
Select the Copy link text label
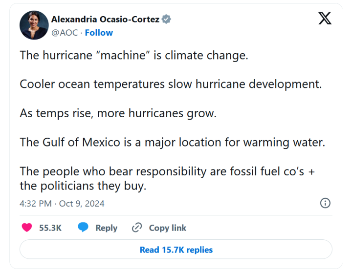(168, 228)
